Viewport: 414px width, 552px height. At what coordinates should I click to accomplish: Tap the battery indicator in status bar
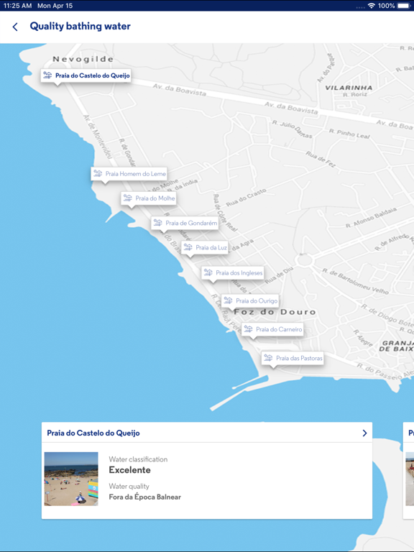click(403, 6)
